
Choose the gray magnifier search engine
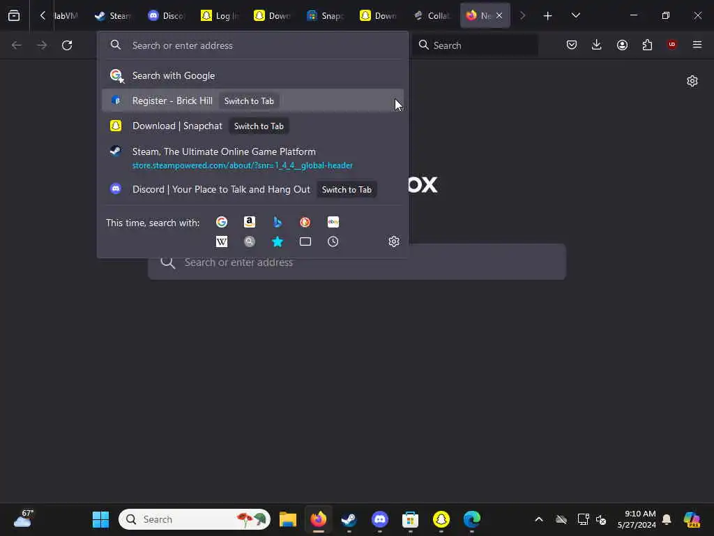[250, 241]
